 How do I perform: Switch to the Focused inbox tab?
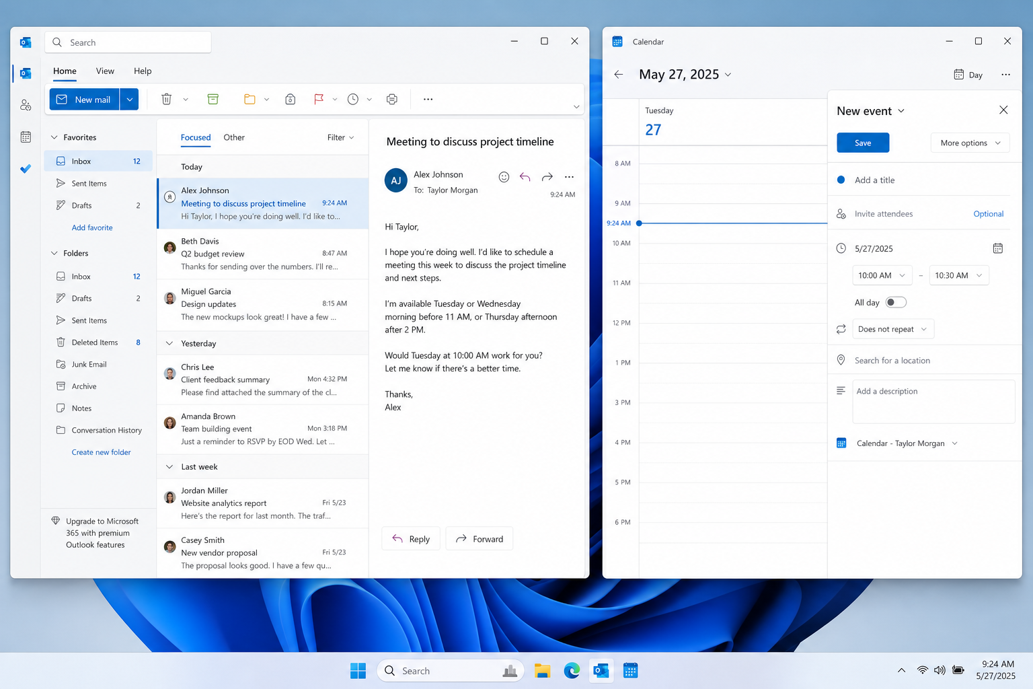click(196, 137)
